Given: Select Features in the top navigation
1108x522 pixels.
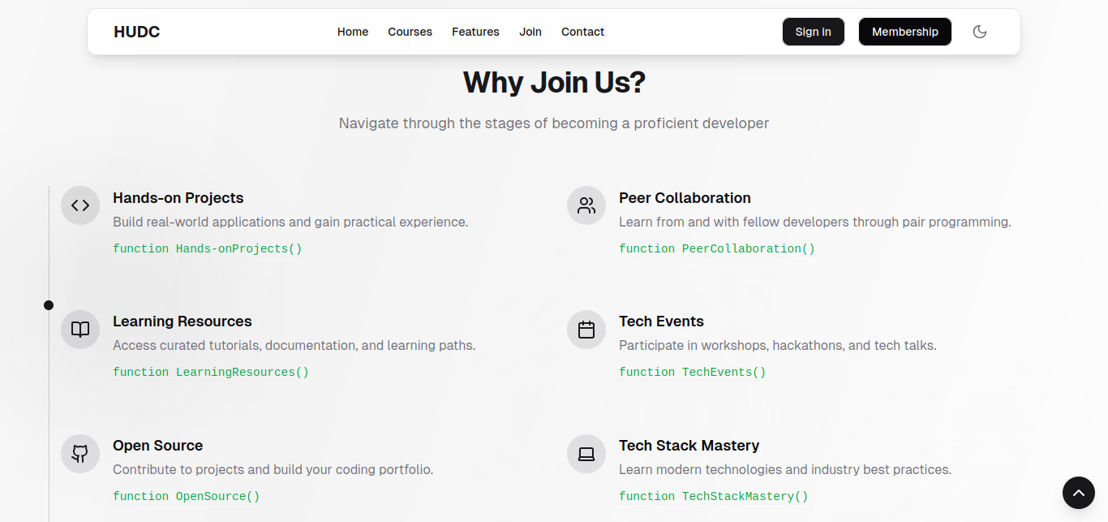Looking at the screenshot, I should tap(475, 32).
